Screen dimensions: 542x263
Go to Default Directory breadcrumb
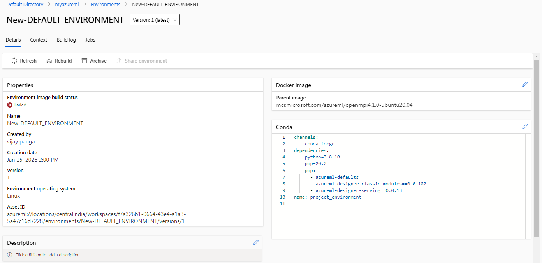point(25,5)
